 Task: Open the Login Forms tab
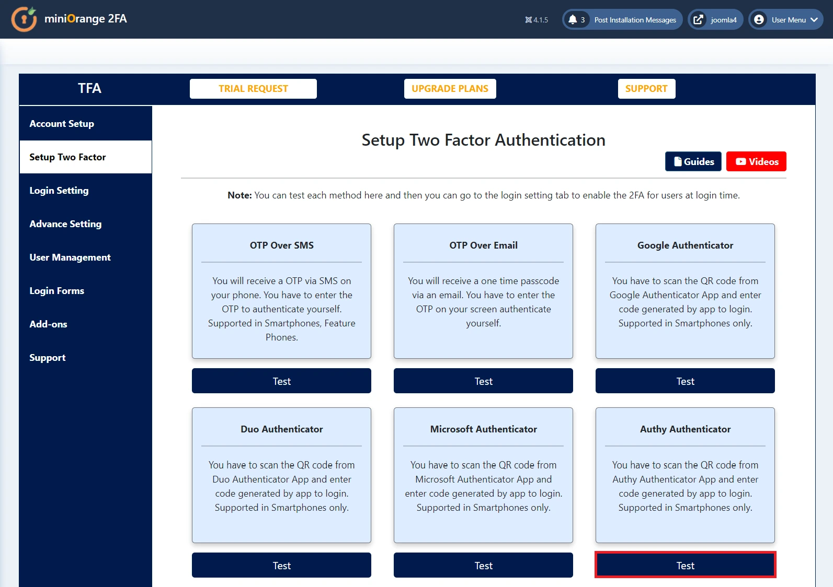pos(86,291)
